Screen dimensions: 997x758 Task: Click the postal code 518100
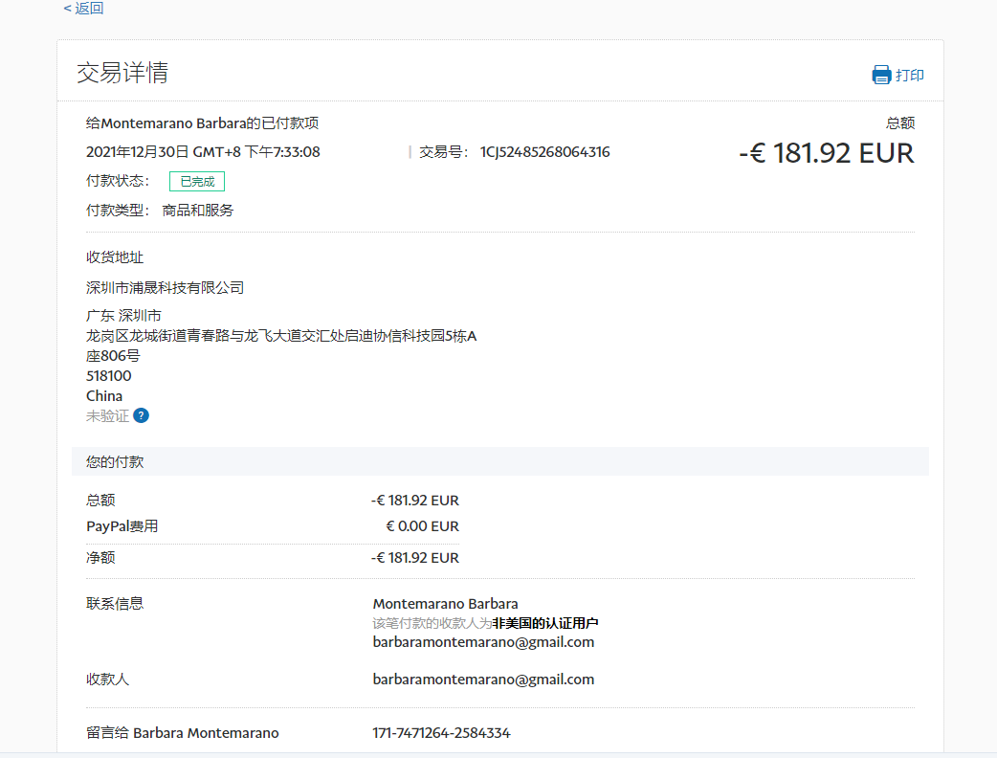point(109,376)
